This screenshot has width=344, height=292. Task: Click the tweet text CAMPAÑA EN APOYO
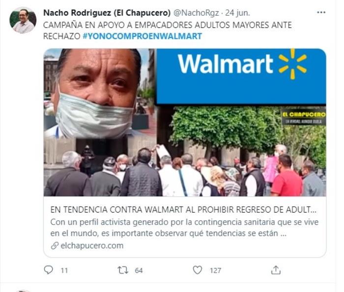pyautogui.click(x=167, y=30)
